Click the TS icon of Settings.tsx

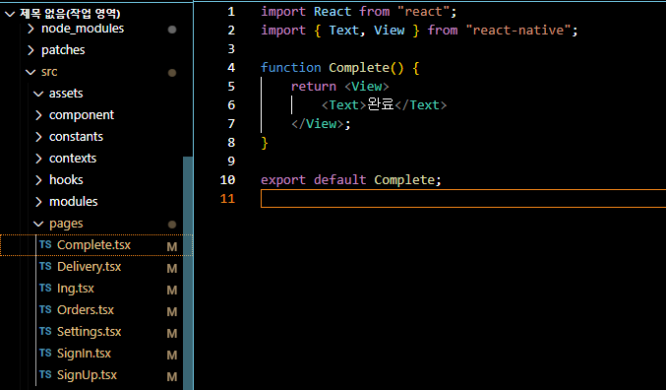pos(45,331)
